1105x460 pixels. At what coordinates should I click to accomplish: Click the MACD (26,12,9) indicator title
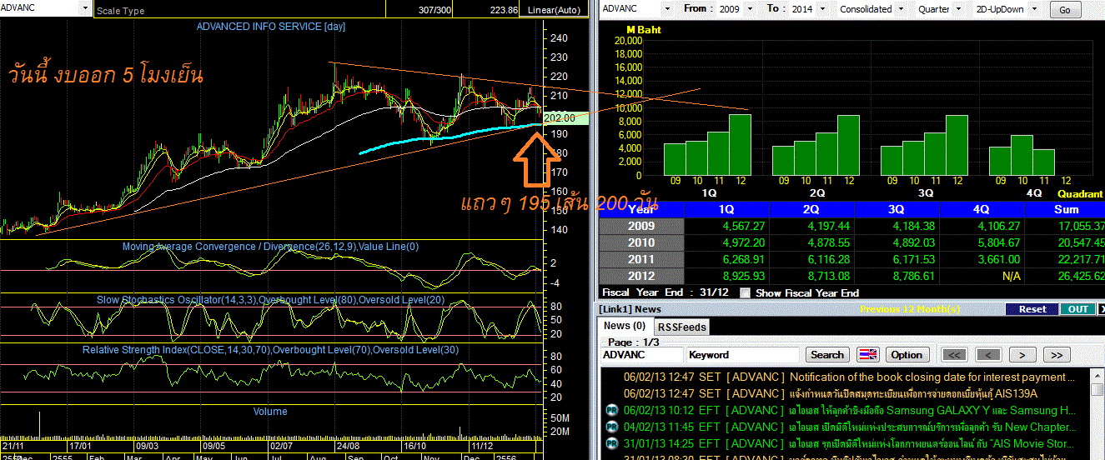pyautogui.click(x=270, y=247)
